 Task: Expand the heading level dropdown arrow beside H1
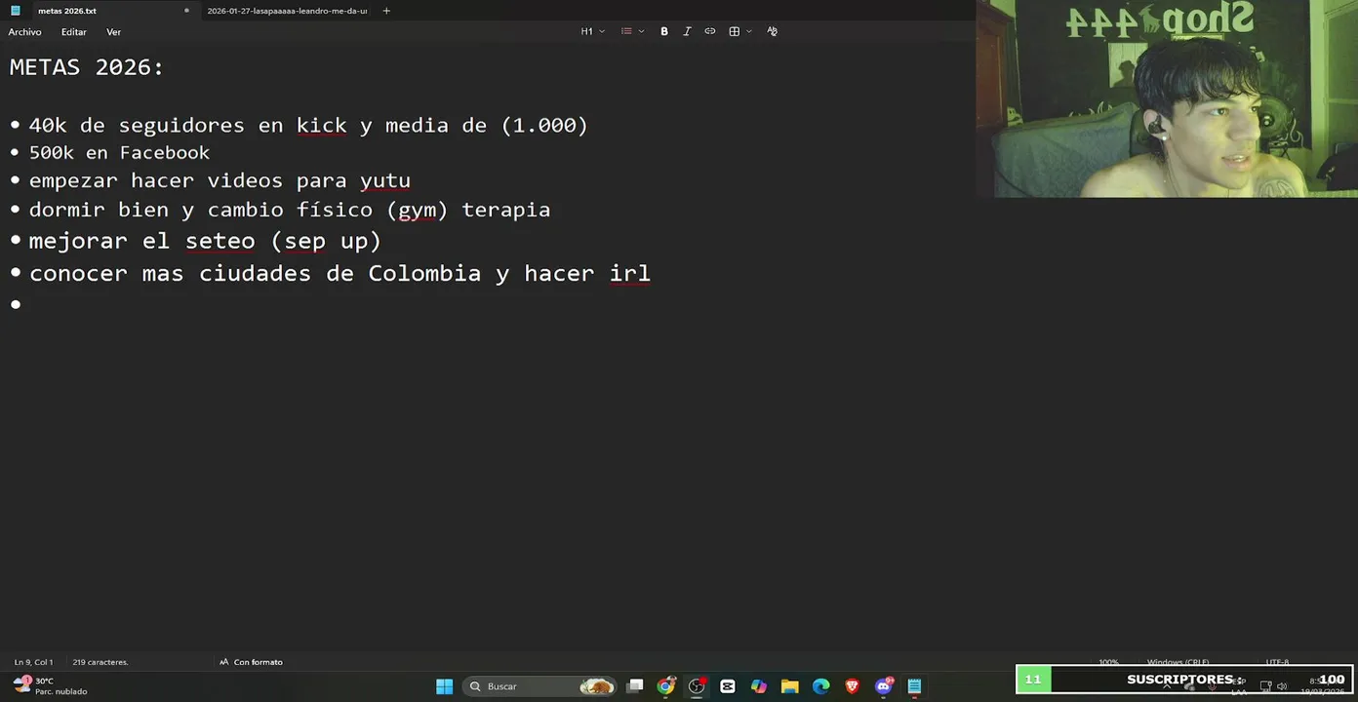(x=602, y=31)
